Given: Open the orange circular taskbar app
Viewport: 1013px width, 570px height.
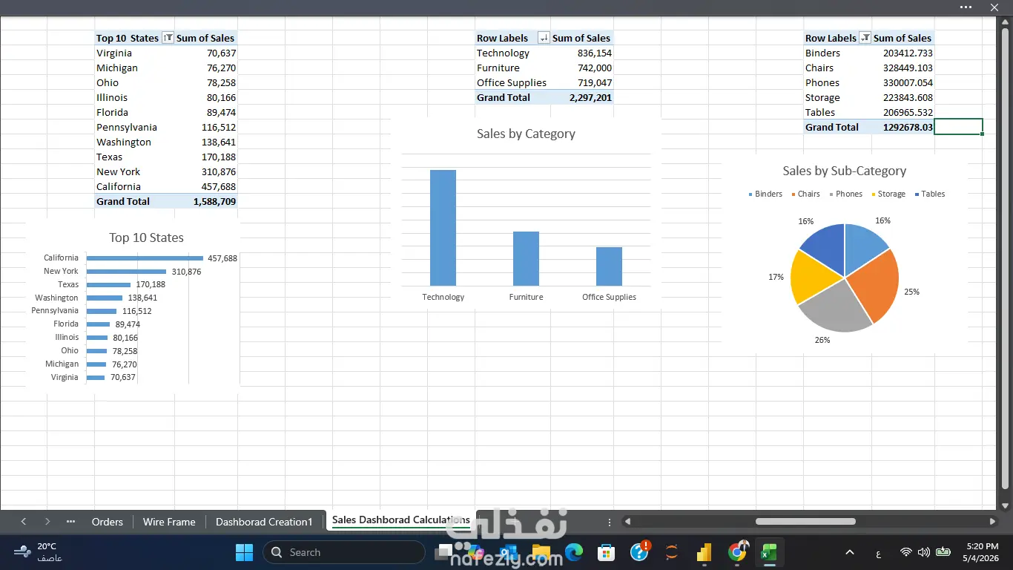Looking at the screenshot, I should tap(672, 552).
